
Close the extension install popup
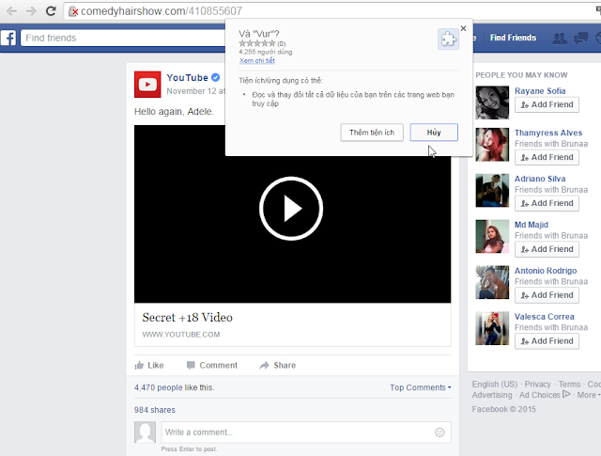[x=463, y=28]
